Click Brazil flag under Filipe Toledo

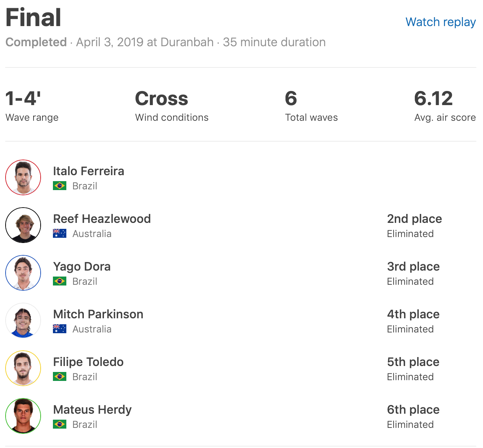coord(60,376)
